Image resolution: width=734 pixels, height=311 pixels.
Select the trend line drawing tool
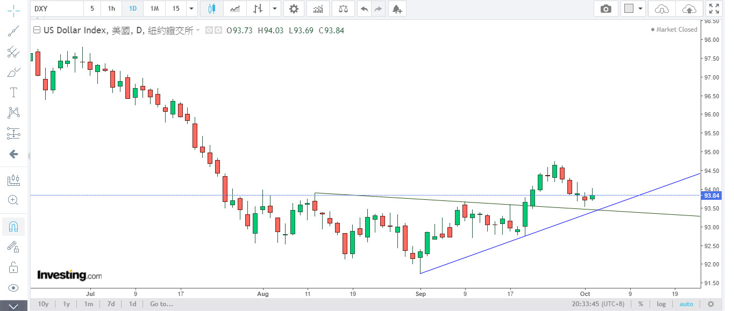tap(13, 31)
